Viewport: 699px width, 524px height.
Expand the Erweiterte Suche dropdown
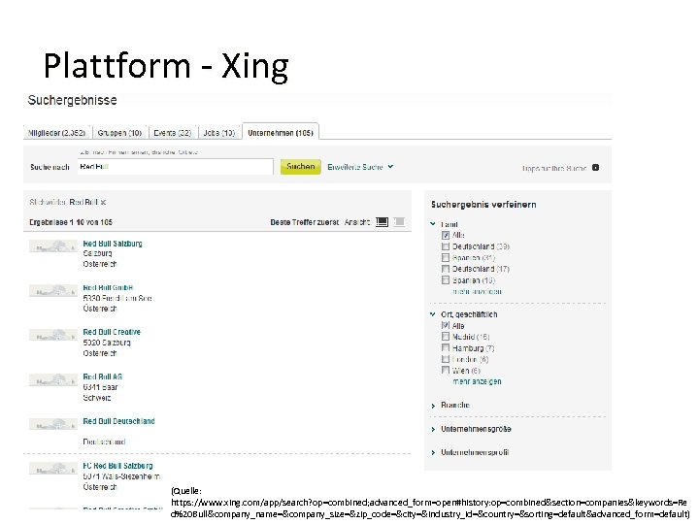[360, 167]
